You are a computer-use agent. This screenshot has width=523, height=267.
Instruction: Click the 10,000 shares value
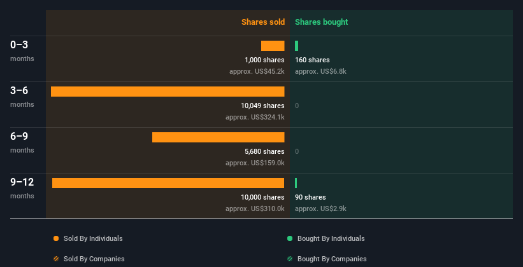coord(263,198)
